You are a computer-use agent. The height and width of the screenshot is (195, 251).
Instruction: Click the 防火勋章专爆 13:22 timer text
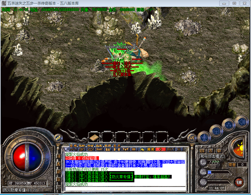(x=20, y=190)
